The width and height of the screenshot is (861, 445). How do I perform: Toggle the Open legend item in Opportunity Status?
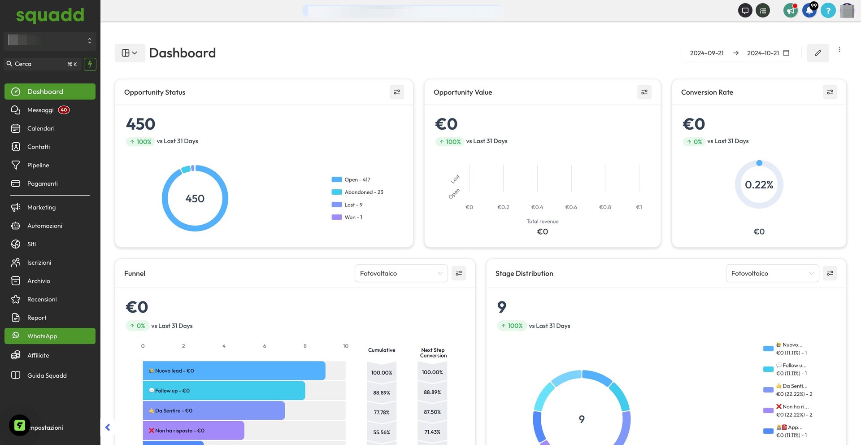(x=351, y=179)
